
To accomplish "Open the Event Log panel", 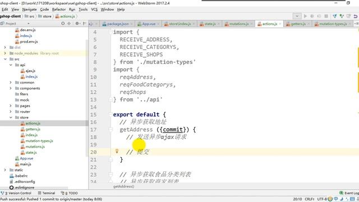I will 349,193.
